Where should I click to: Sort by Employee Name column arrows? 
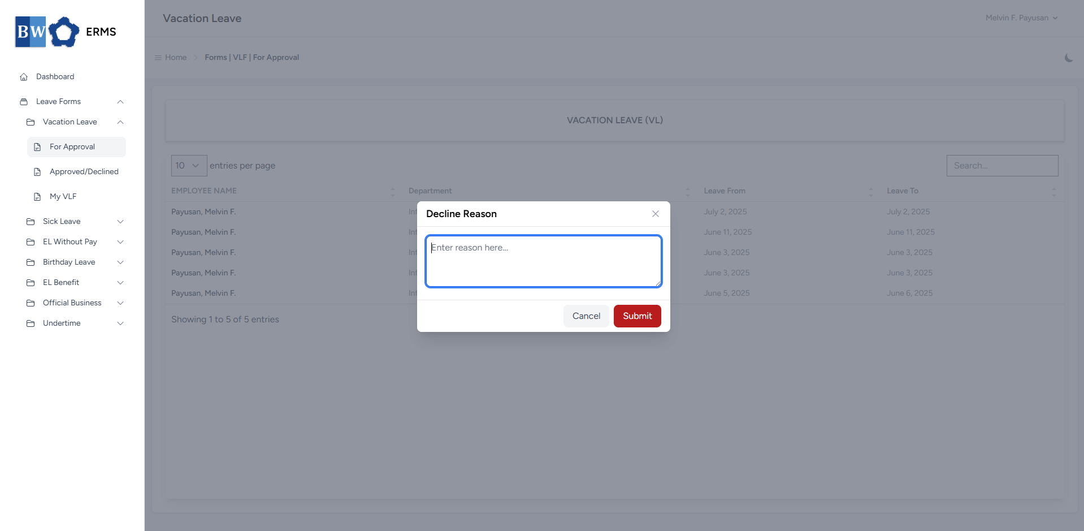393,192
